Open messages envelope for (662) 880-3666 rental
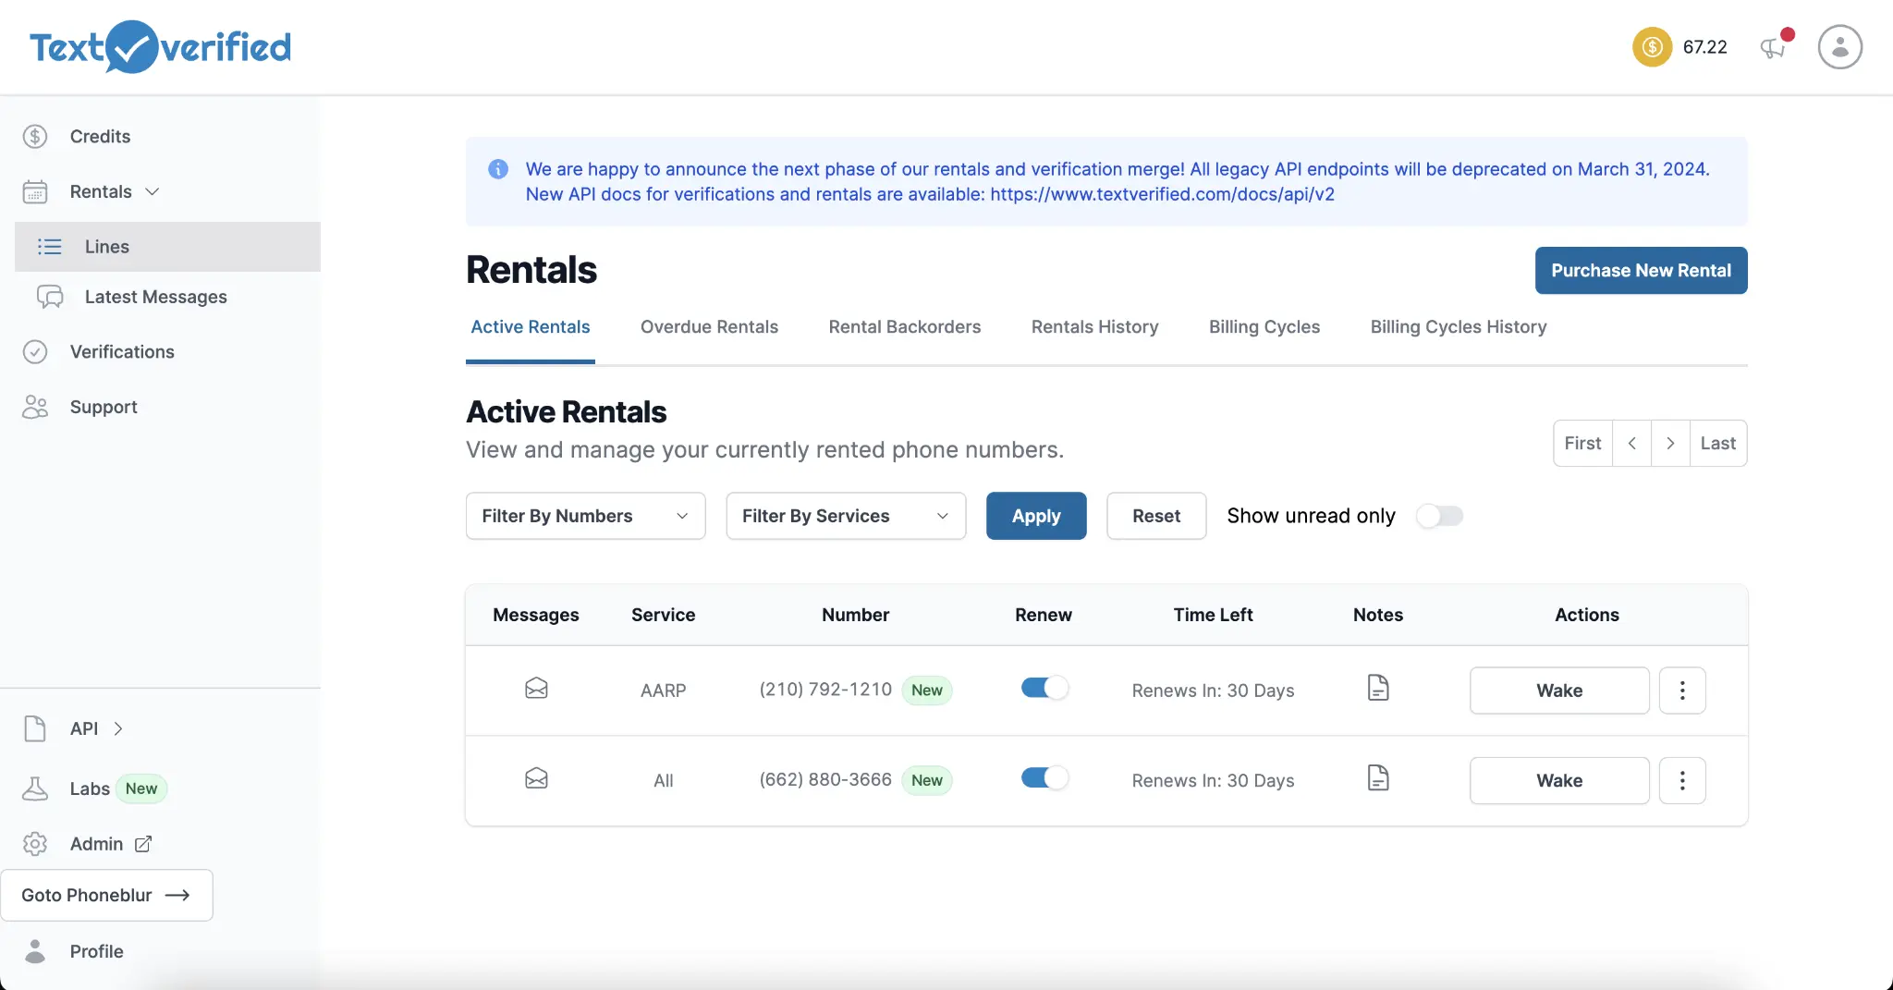Screen dimensions: 1893x990 pyautogui.click(x=536, y=778)
